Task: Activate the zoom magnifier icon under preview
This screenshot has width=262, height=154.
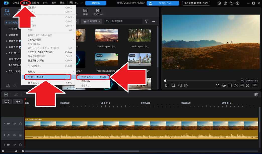Action: click(x=236, y=85)
